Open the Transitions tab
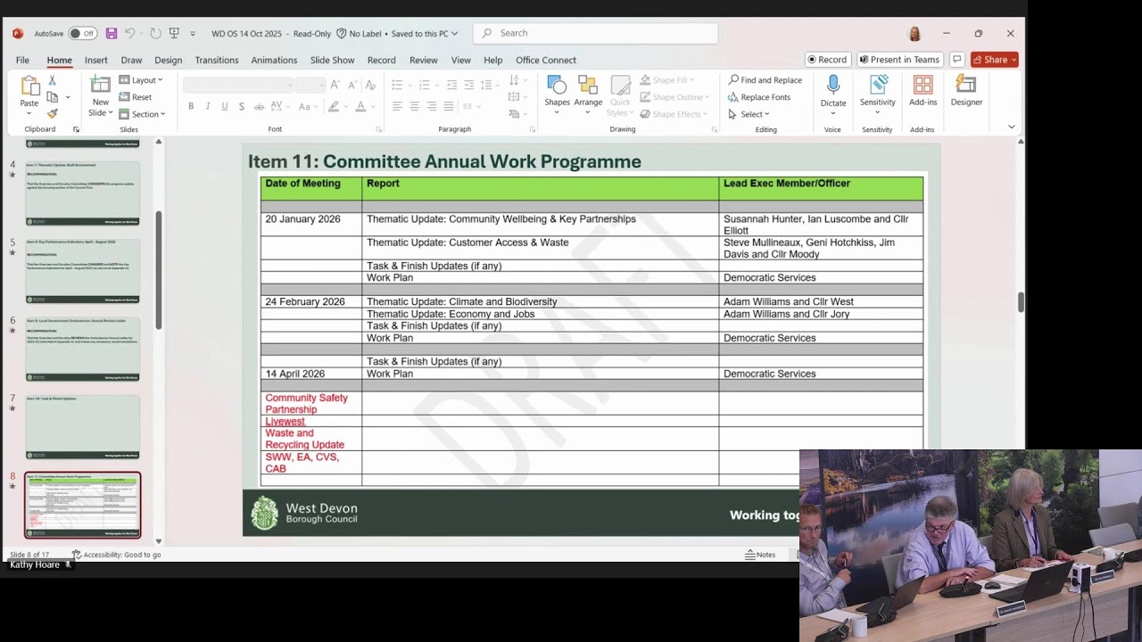The image size is (1142, 642). click(217, 60)
